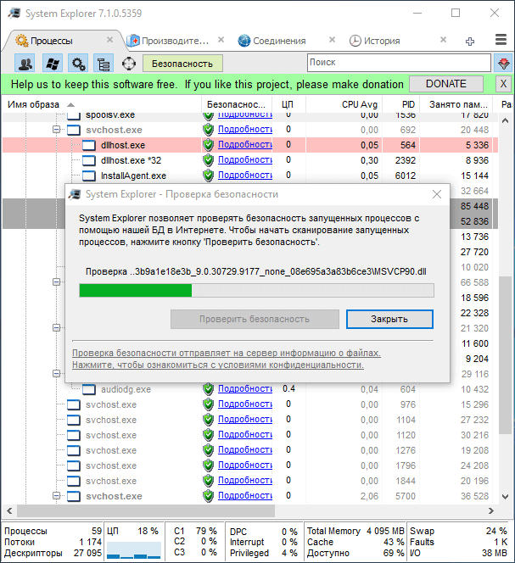Close the Проверка безопасности dialog

[437, 194]
